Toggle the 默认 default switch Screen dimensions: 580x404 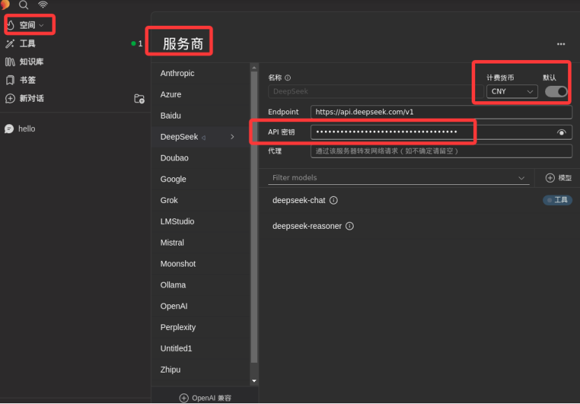[x=556, y=91]
